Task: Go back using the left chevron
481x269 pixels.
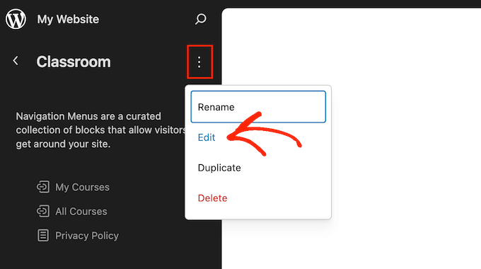Action: coord(16,61)
